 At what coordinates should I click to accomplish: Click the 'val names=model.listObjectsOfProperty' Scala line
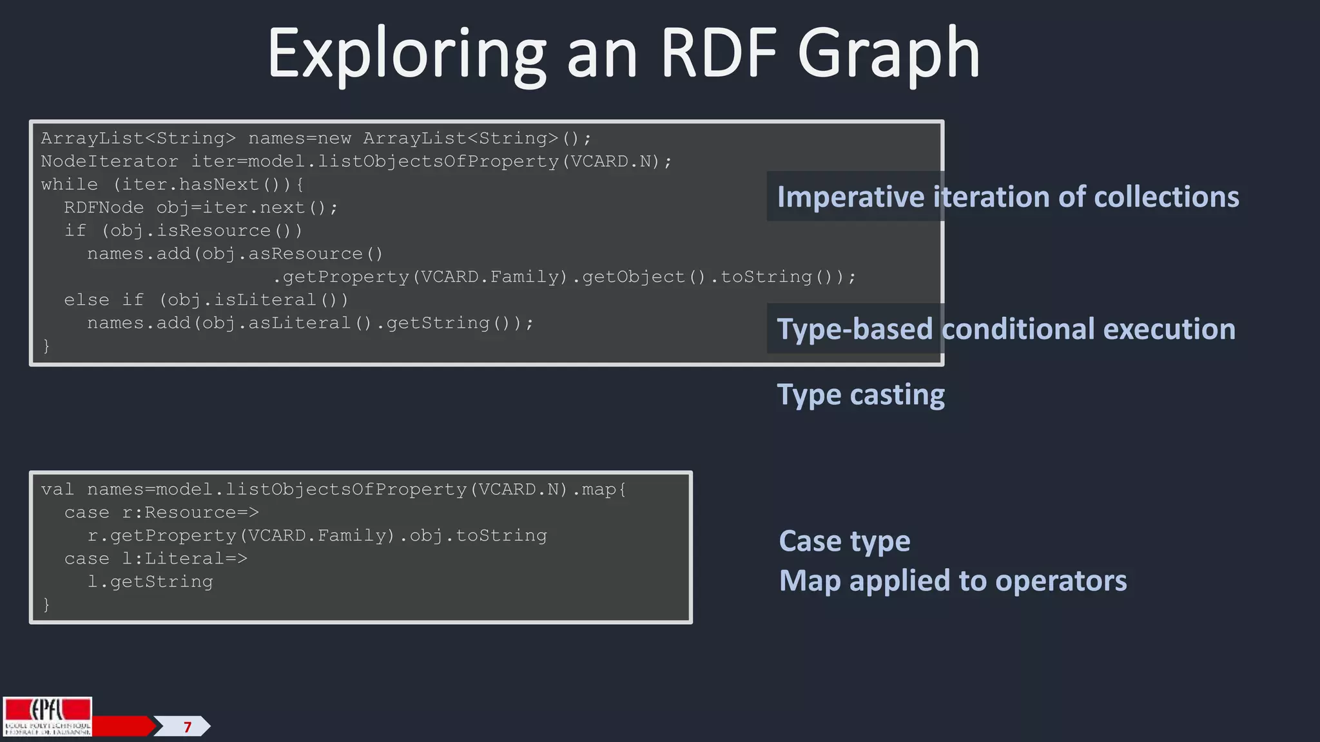tap(334, 490)
